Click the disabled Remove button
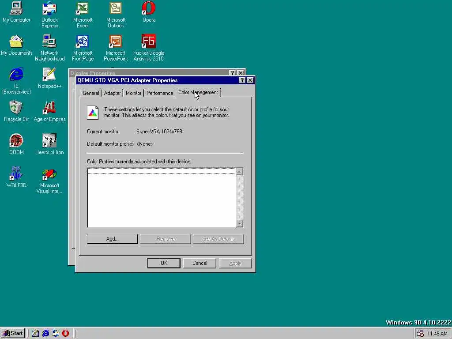The height and width of the screenshot is (339, 452). [x=166, y=239]
